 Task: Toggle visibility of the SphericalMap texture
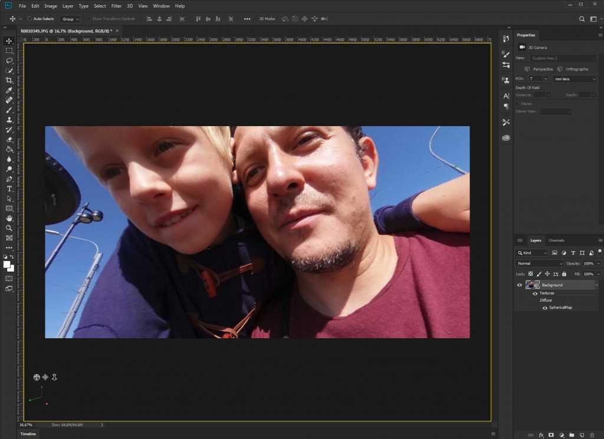coord(545,307)
